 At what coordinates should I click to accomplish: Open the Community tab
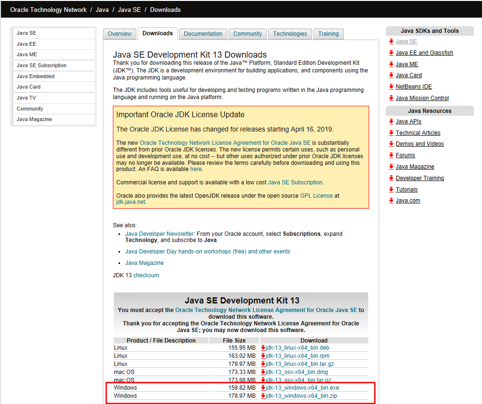click(x=248, y=34)
